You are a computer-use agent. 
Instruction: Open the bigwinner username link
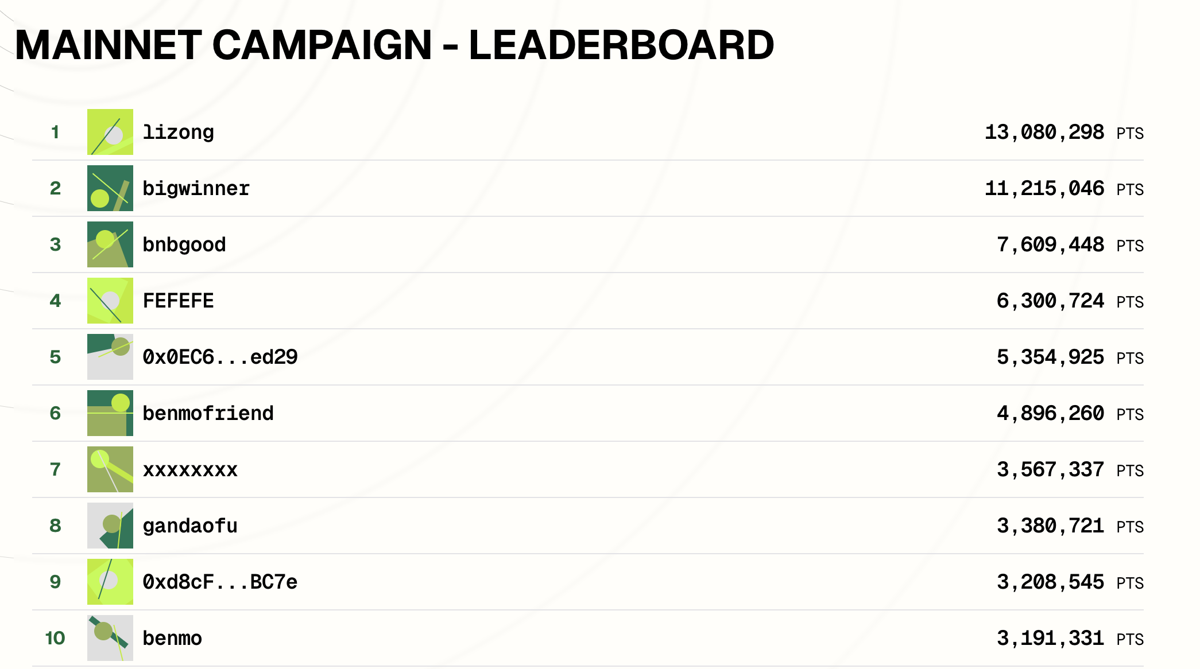click(196, 188)
